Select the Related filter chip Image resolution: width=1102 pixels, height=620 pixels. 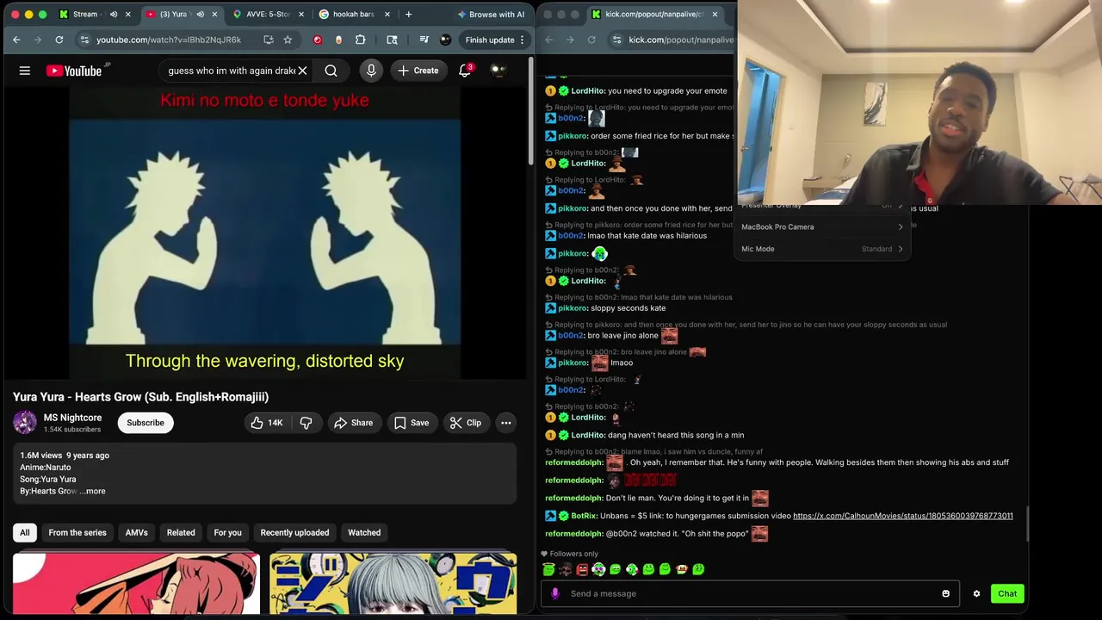[x=181, y=532]
